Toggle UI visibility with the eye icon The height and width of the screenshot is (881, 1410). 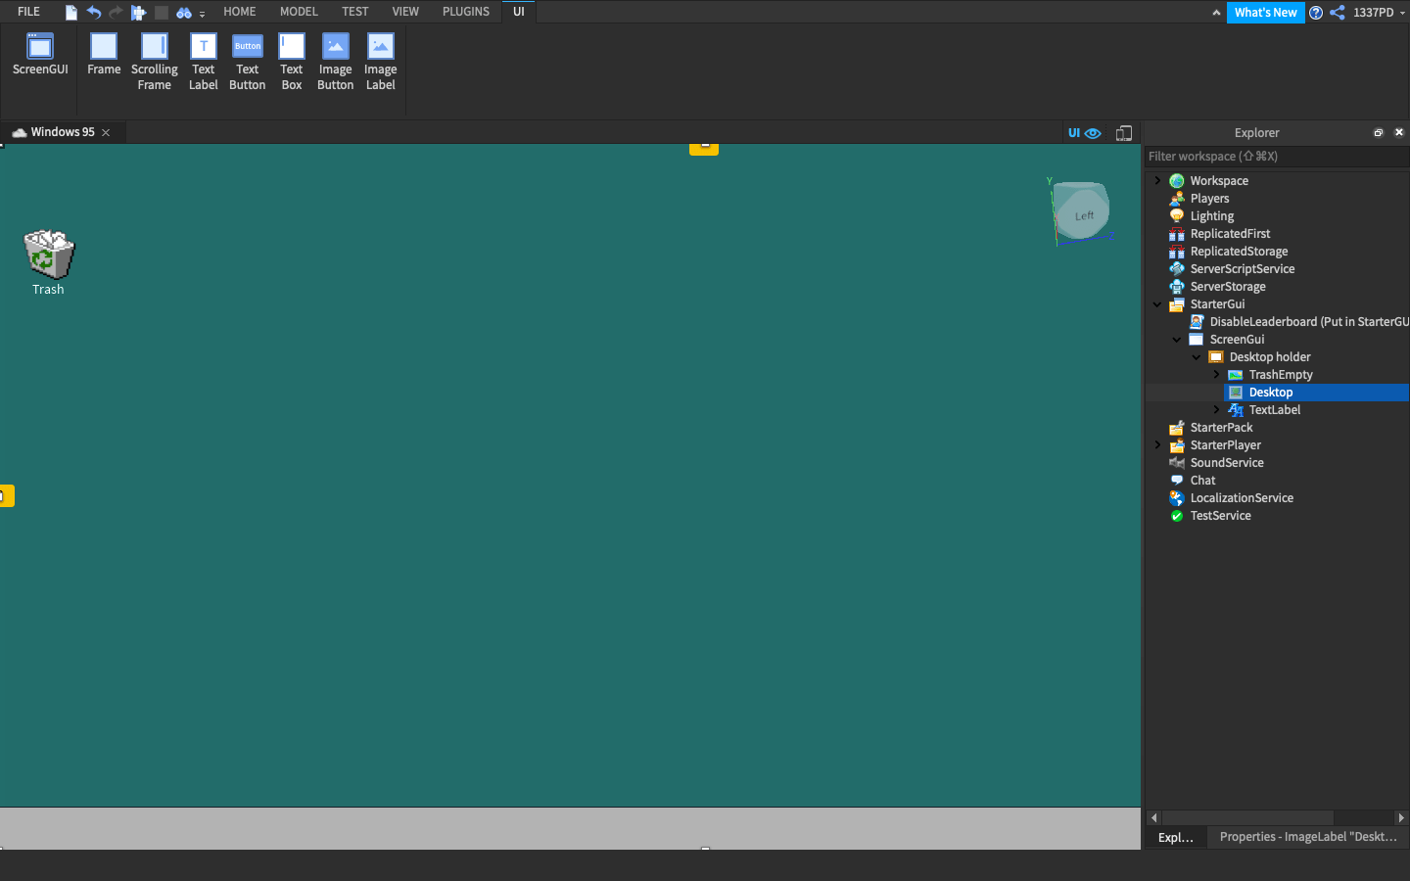(x=1093, y=132)
